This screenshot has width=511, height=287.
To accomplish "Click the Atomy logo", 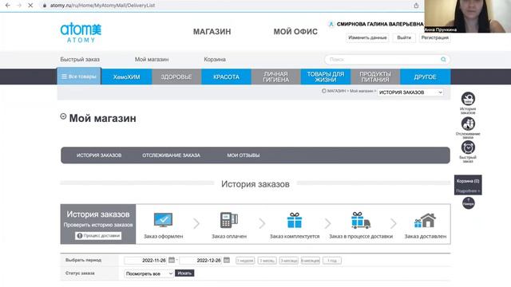I will [x=81, y=33].
